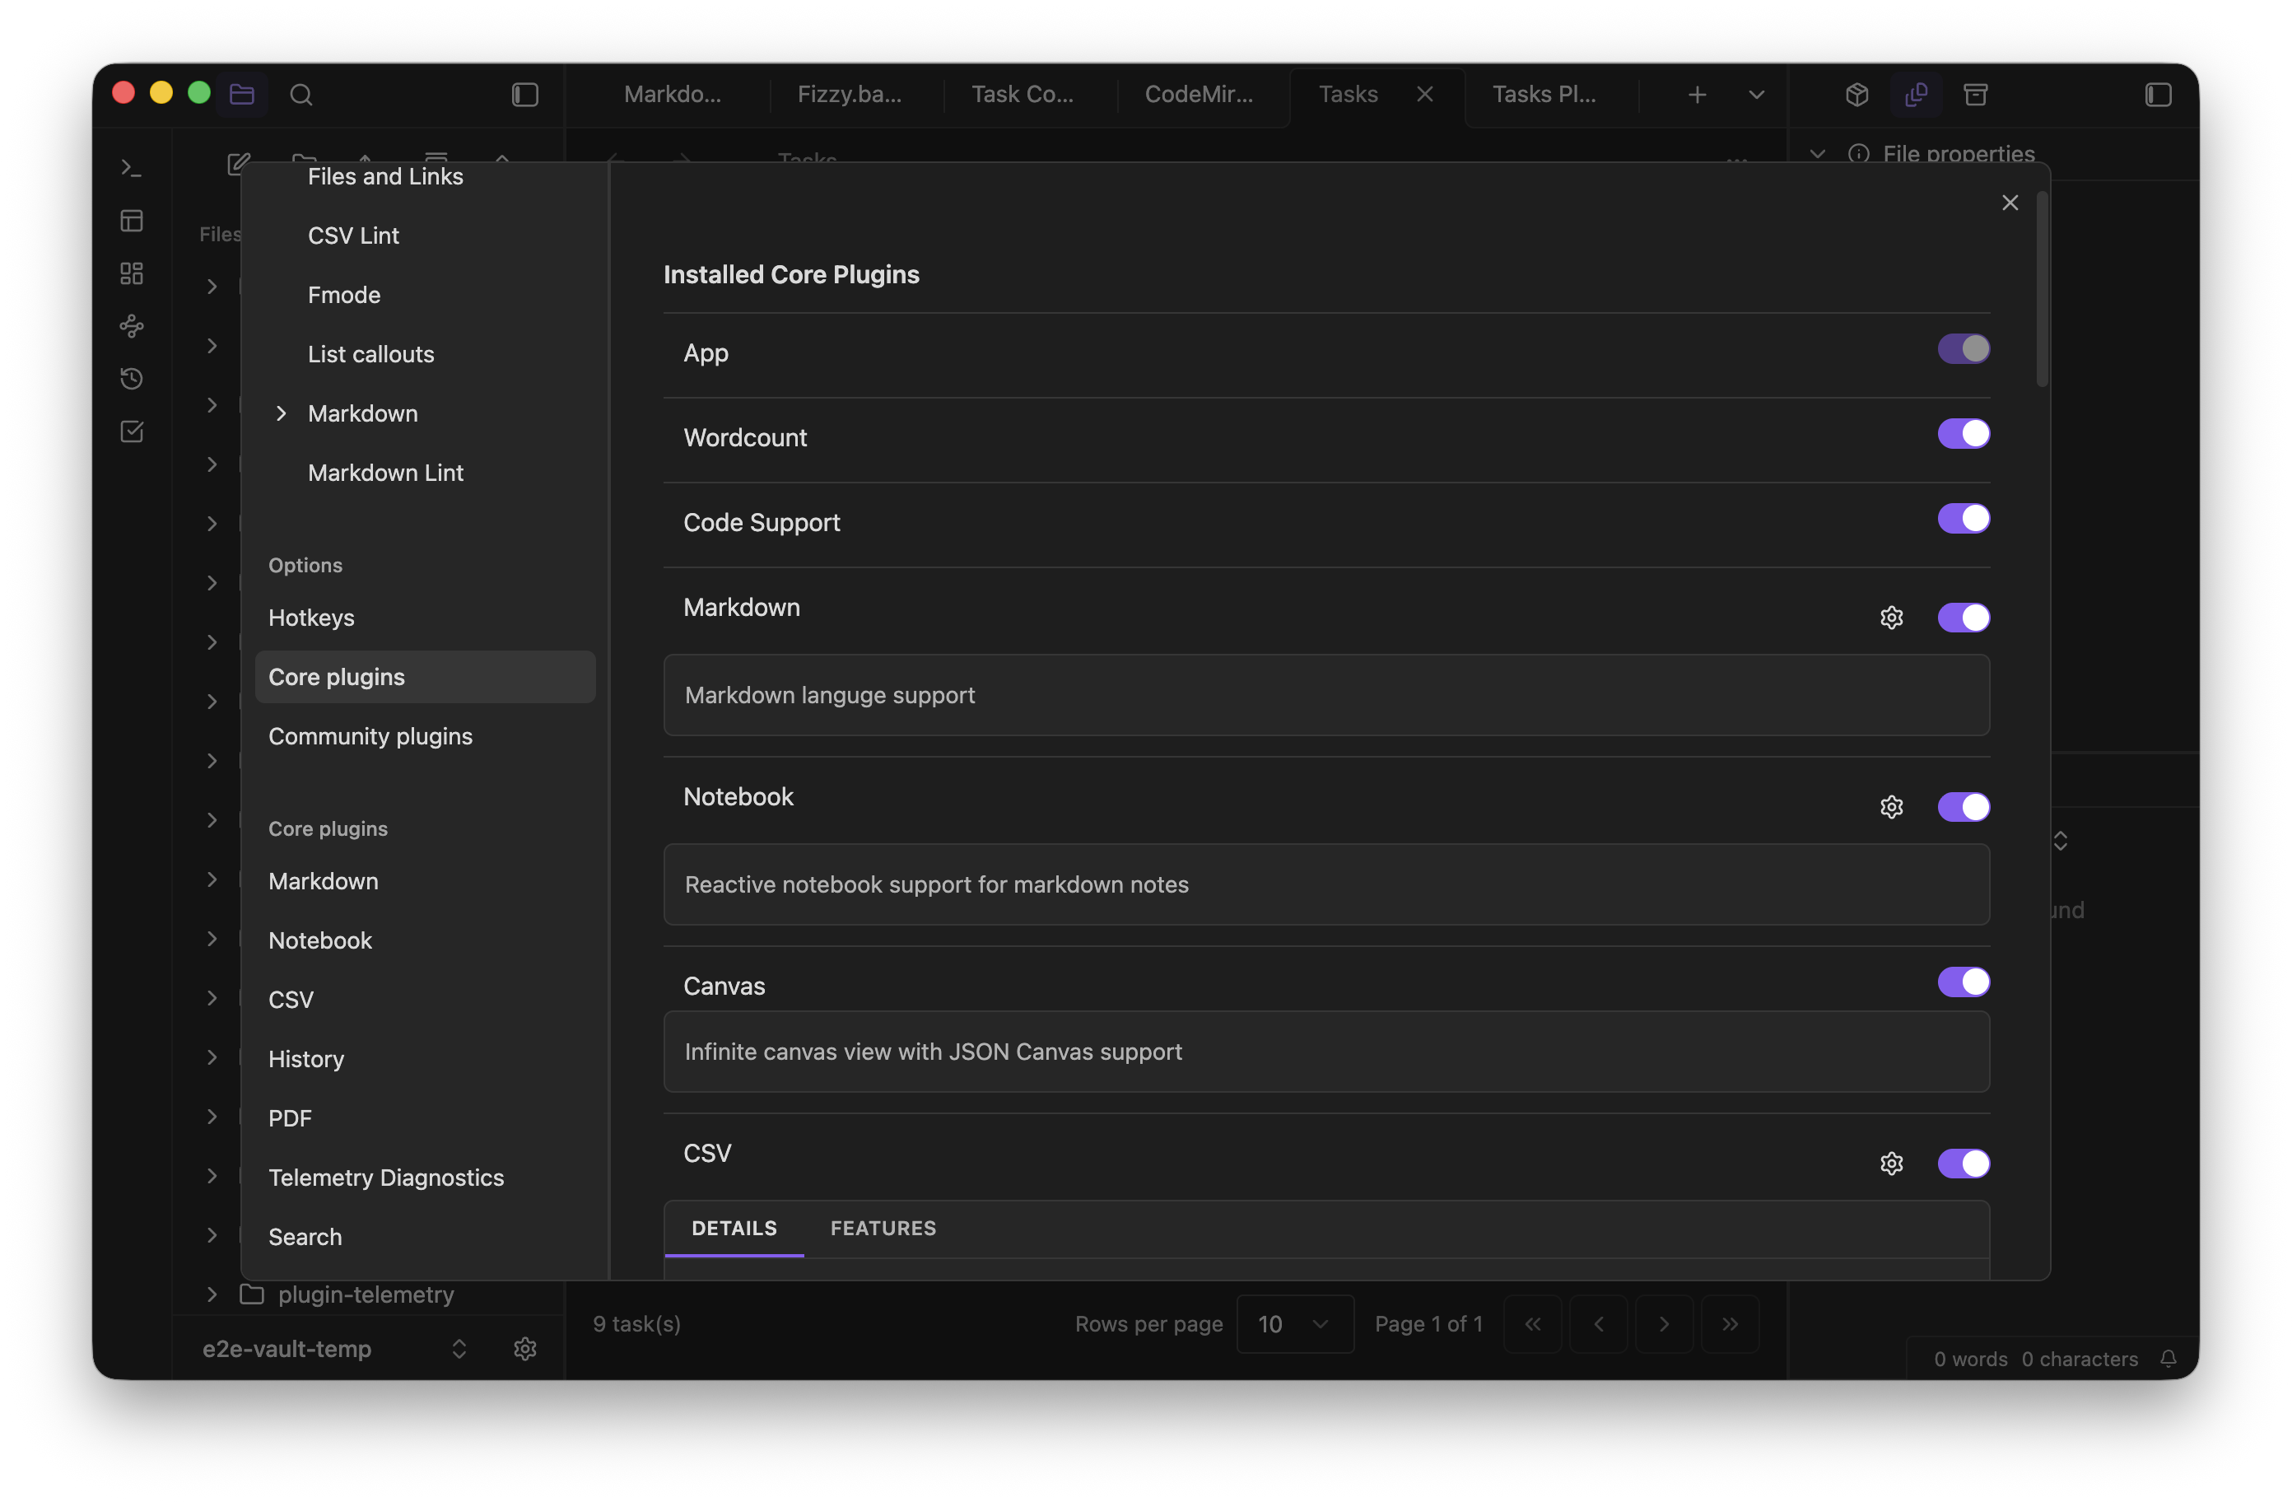Click the Markdown languge support description box
Image resolution: width=2292 pixels, height=1502 pixels.
tap(1326, 696)
